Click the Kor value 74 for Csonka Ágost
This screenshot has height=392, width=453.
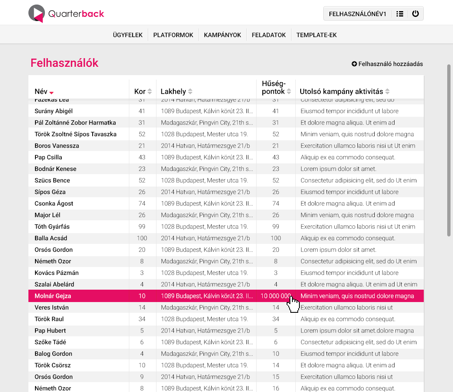click(x=142, y=203)
